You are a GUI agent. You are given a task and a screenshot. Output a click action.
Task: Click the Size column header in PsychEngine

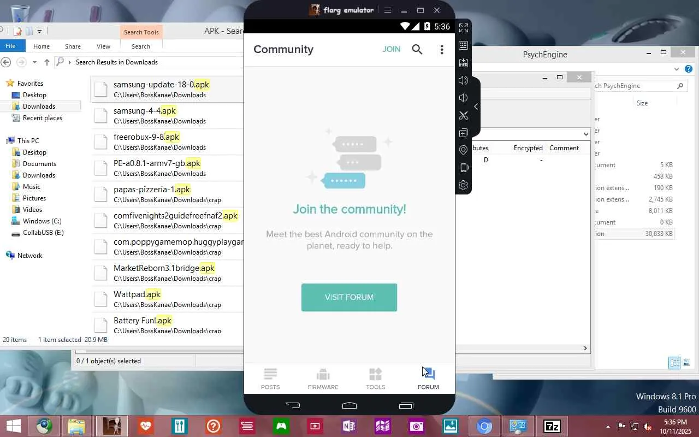[642, 103]
